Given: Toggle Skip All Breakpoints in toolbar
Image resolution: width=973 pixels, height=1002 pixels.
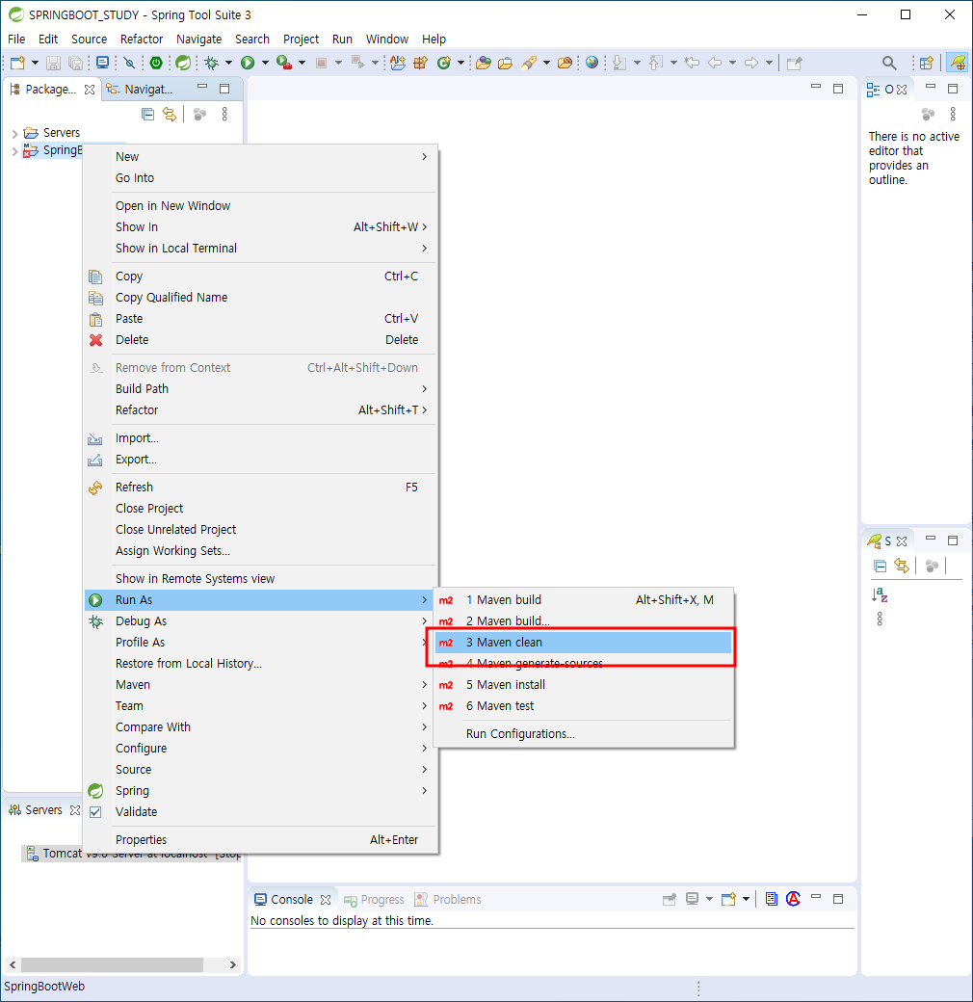Looking at the screenshot, I should point(130,63).
